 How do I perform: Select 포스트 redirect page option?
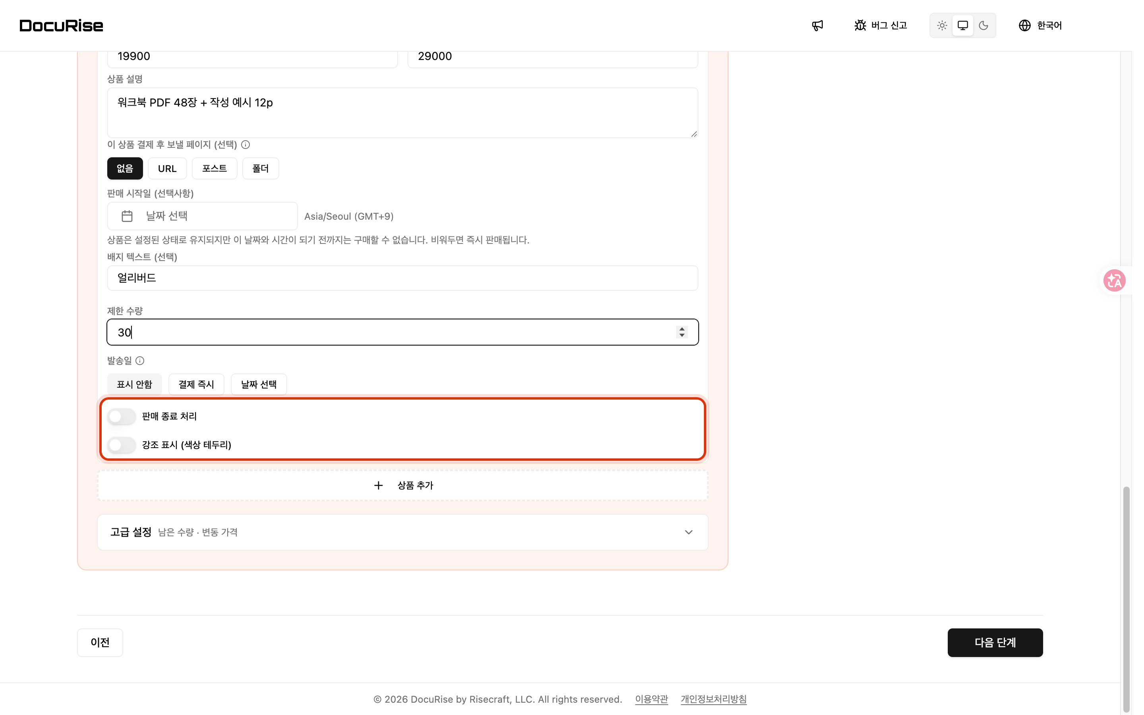click(x=214, y=169)
